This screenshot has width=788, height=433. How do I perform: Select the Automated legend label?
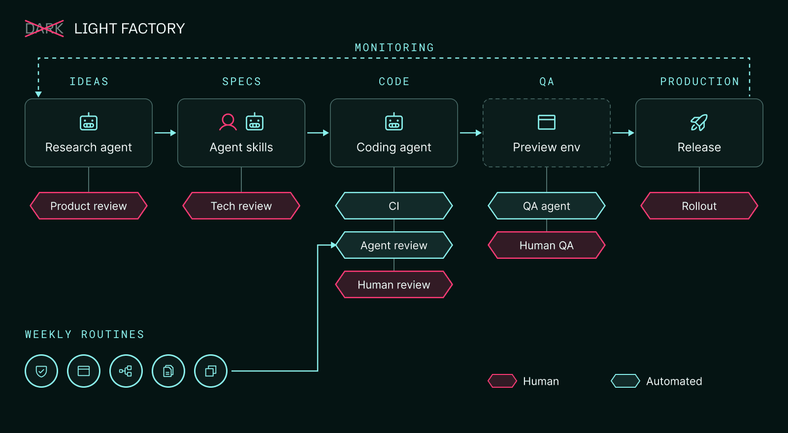(674, 381)
